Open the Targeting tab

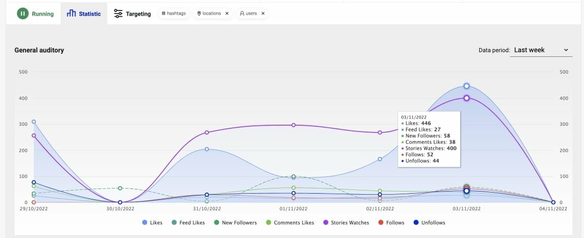(138, 14)
